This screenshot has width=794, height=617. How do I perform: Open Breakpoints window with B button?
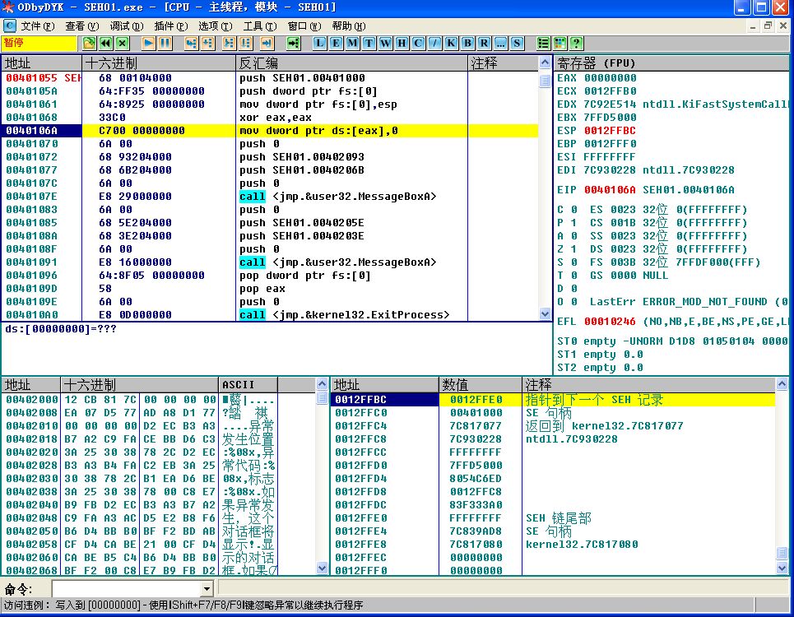[467, 44]
